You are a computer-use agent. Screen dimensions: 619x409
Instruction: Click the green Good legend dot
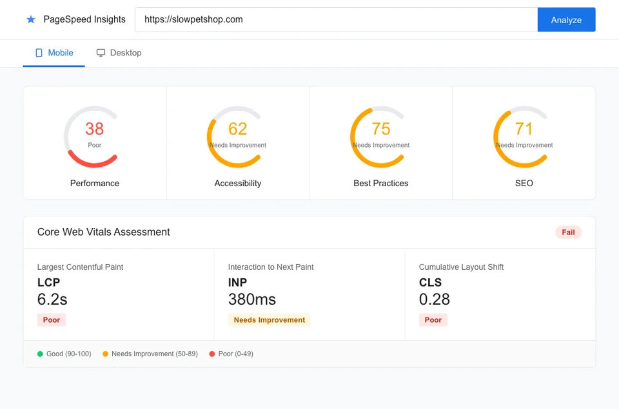39,354
